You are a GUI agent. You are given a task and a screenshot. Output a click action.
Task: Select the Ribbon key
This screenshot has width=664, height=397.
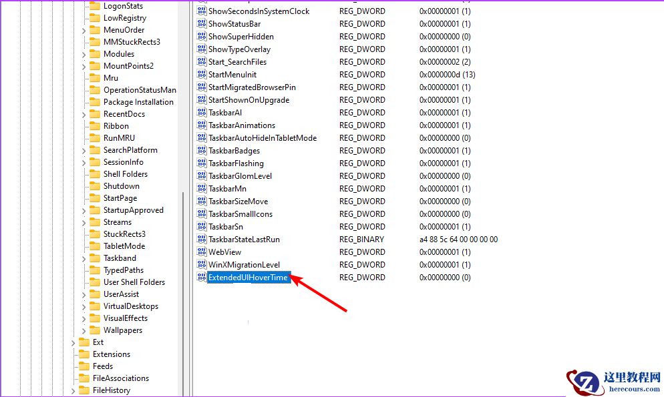click(x=116, y=126)
